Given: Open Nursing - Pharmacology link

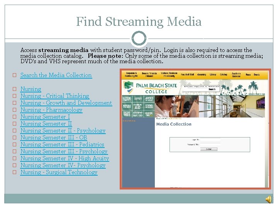Looking at the screenshot, I should (51, 110).
